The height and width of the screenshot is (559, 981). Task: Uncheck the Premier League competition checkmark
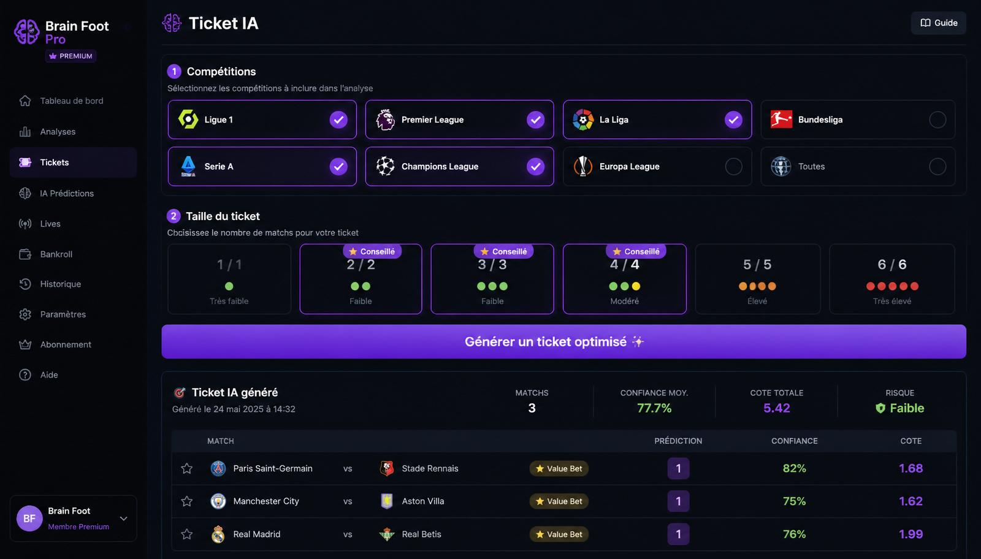coord(536,120)
